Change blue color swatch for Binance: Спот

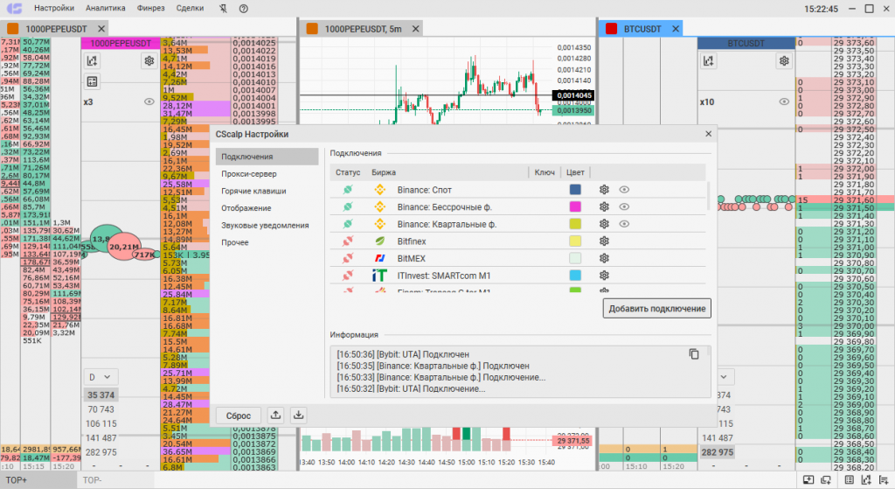[x=575, y=190]
